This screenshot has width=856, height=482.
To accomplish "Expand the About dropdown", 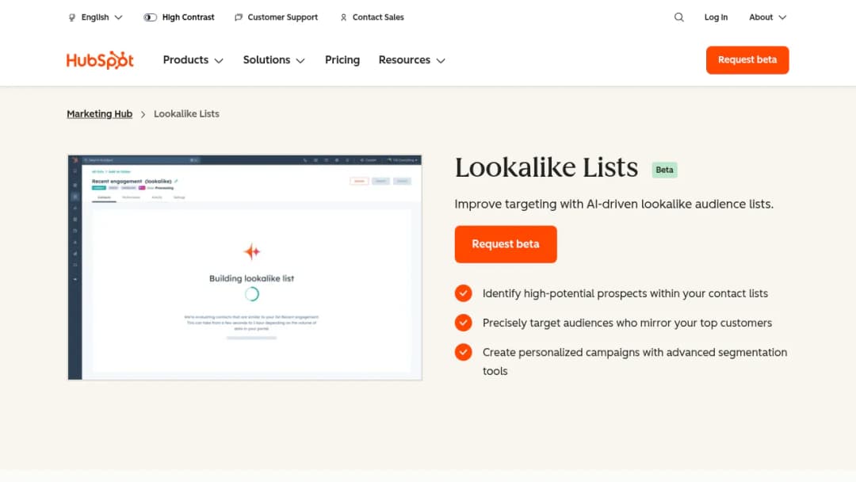I will click(767, 17).
